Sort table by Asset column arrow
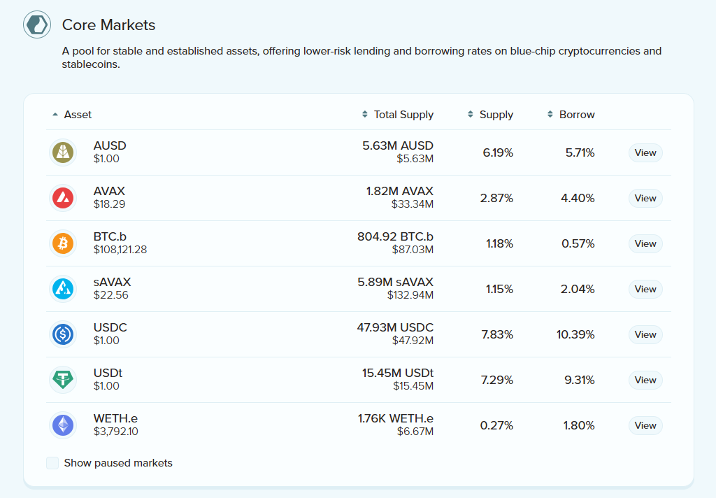The image size is (716, 498). click(55, 115)
